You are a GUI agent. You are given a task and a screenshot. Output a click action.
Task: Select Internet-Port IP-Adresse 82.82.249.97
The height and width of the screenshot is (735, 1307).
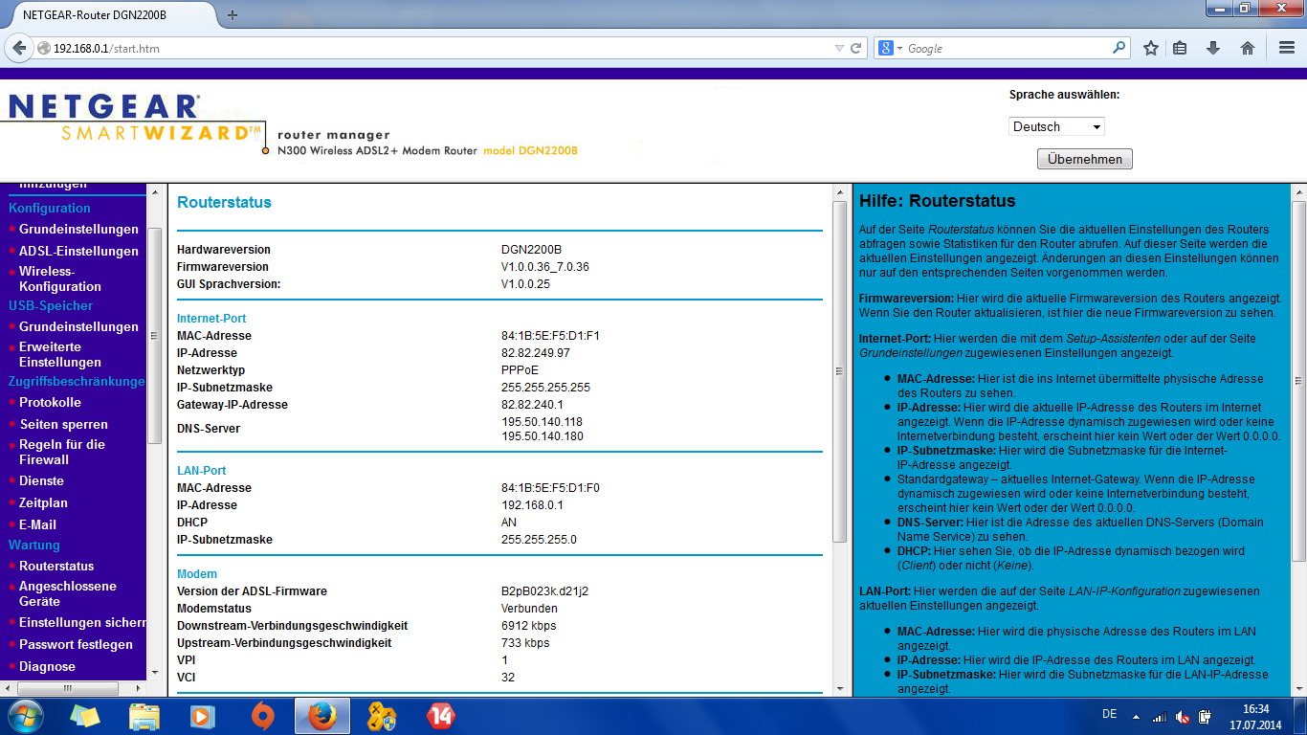[x=536, y=353]
